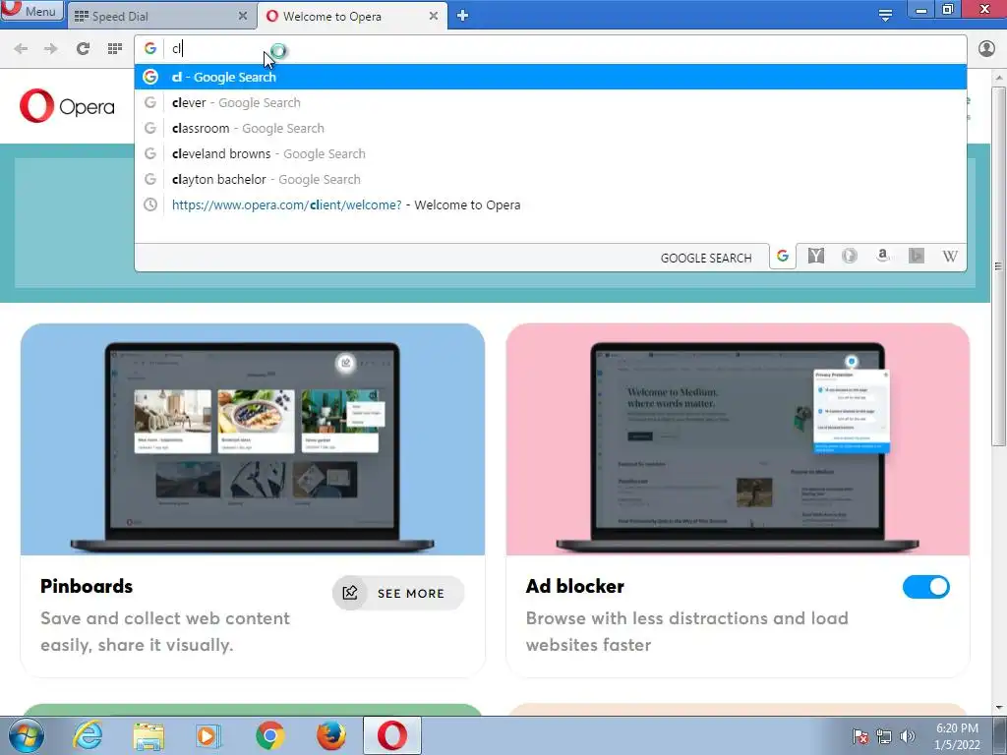
Task: Pick 'cleveland browns' suggestion
Action: point(551,154)
